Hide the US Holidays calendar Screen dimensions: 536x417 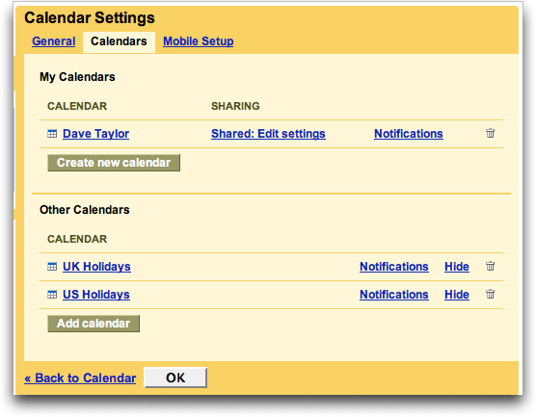[x=457, y=295]
